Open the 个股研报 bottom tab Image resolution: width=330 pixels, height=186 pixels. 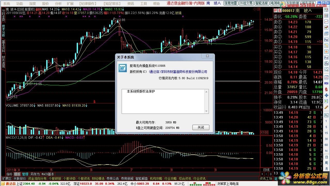pyautogui.click(x=55, y=178)
